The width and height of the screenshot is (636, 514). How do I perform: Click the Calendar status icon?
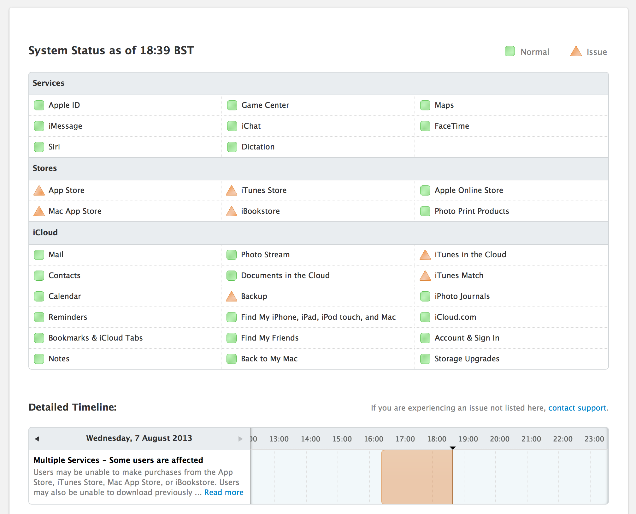39,296
